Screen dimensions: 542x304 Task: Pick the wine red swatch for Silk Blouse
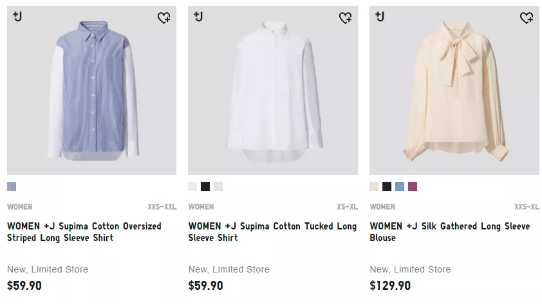pos(413,186)
